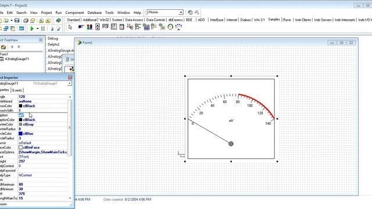Click the Object Inspector scrollbar down arrow
The image size is (372, 209).
pyautogui.click(x=70, y=199)
